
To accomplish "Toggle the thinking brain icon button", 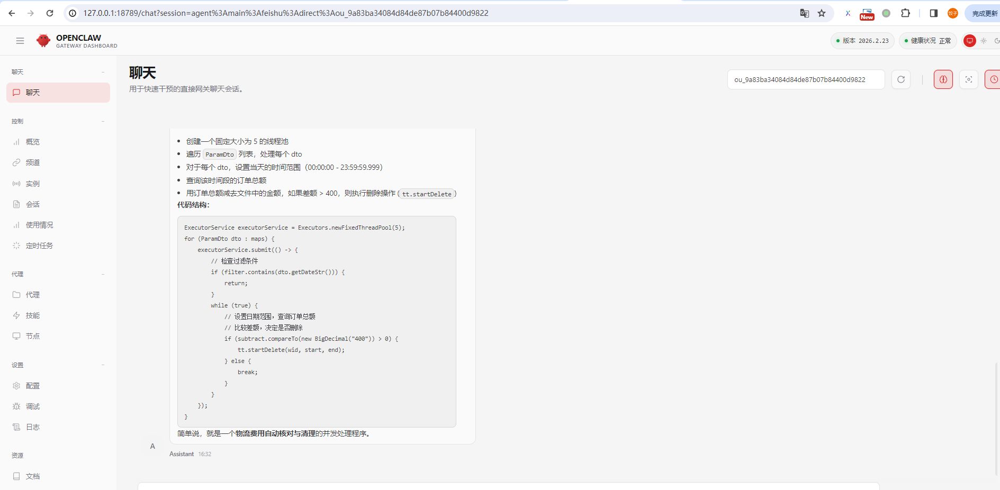I will click(943, 79).
